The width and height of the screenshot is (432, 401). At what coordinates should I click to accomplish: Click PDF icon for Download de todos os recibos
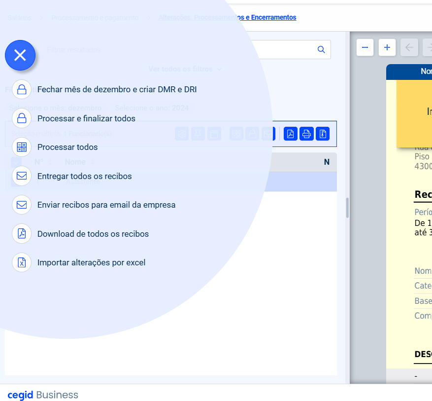[x=22, y=234]
